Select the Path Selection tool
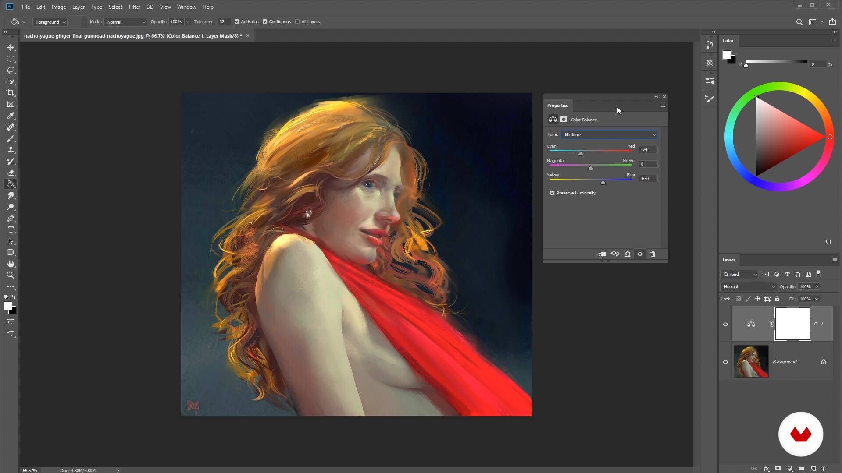Viewport: 842px width, 473px height. (11, 241)
